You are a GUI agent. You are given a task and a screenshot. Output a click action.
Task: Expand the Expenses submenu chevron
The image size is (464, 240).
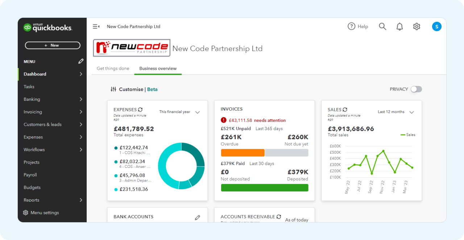click(x=81, y=137)
